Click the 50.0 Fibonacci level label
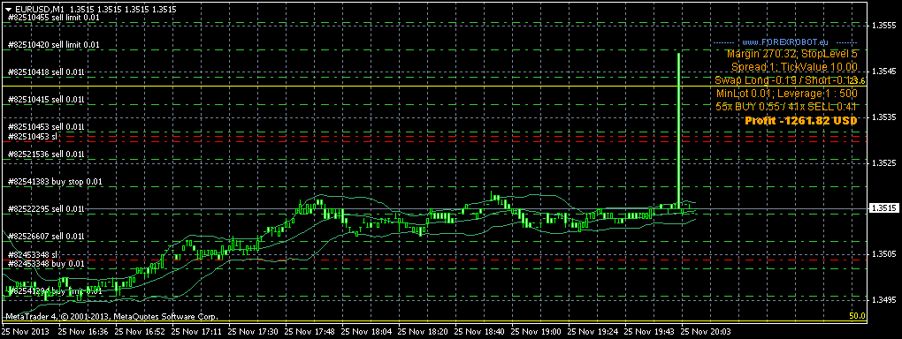This screenshot has height=339, width=902. pos(857,317)
